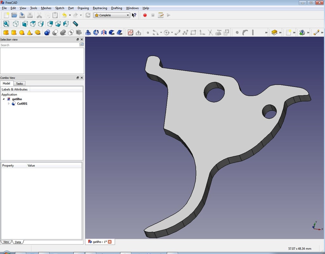Collapse the gatilho document node

click(3, 99)
